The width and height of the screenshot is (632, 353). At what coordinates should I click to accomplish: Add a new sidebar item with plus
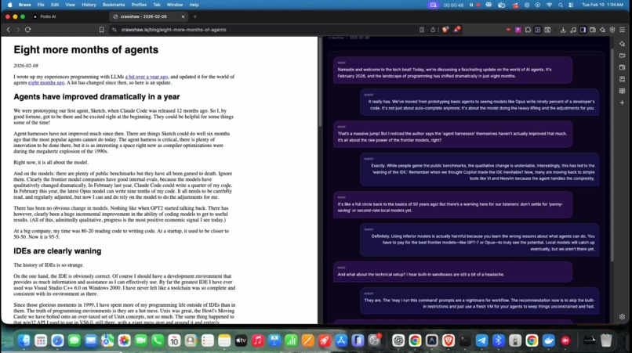point(622,103)
